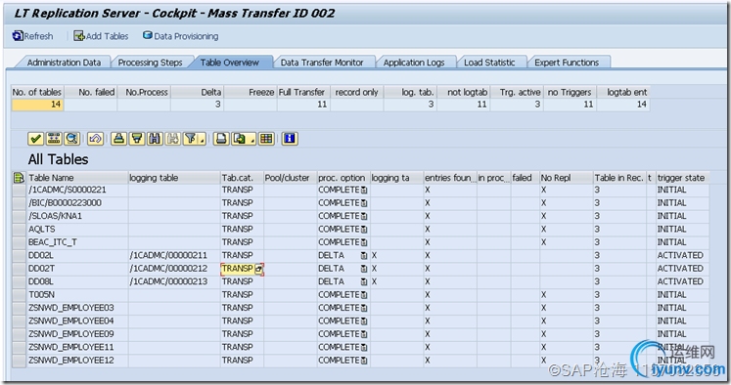Sort the table in descending order
Screen dimensions: 731x385
click(x=137, y=139)
